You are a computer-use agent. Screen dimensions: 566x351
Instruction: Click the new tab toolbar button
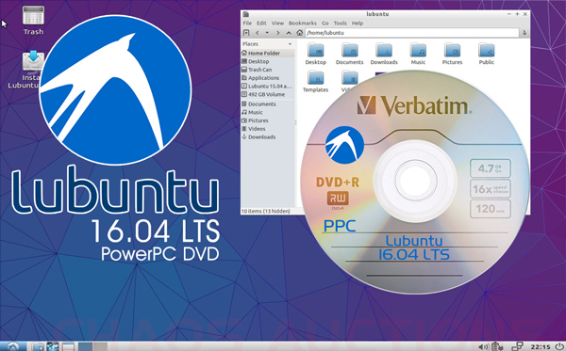(x=246, y=33)
